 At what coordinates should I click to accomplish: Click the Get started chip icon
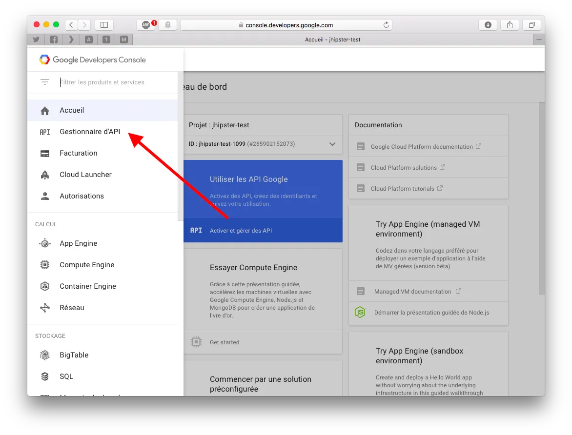click(196, 342)
